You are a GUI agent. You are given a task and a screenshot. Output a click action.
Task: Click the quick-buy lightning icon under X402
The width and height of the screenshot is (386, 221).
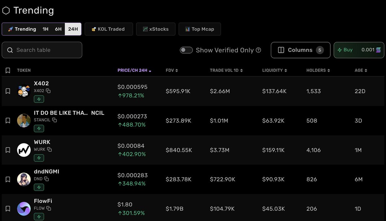click(39, 99)
